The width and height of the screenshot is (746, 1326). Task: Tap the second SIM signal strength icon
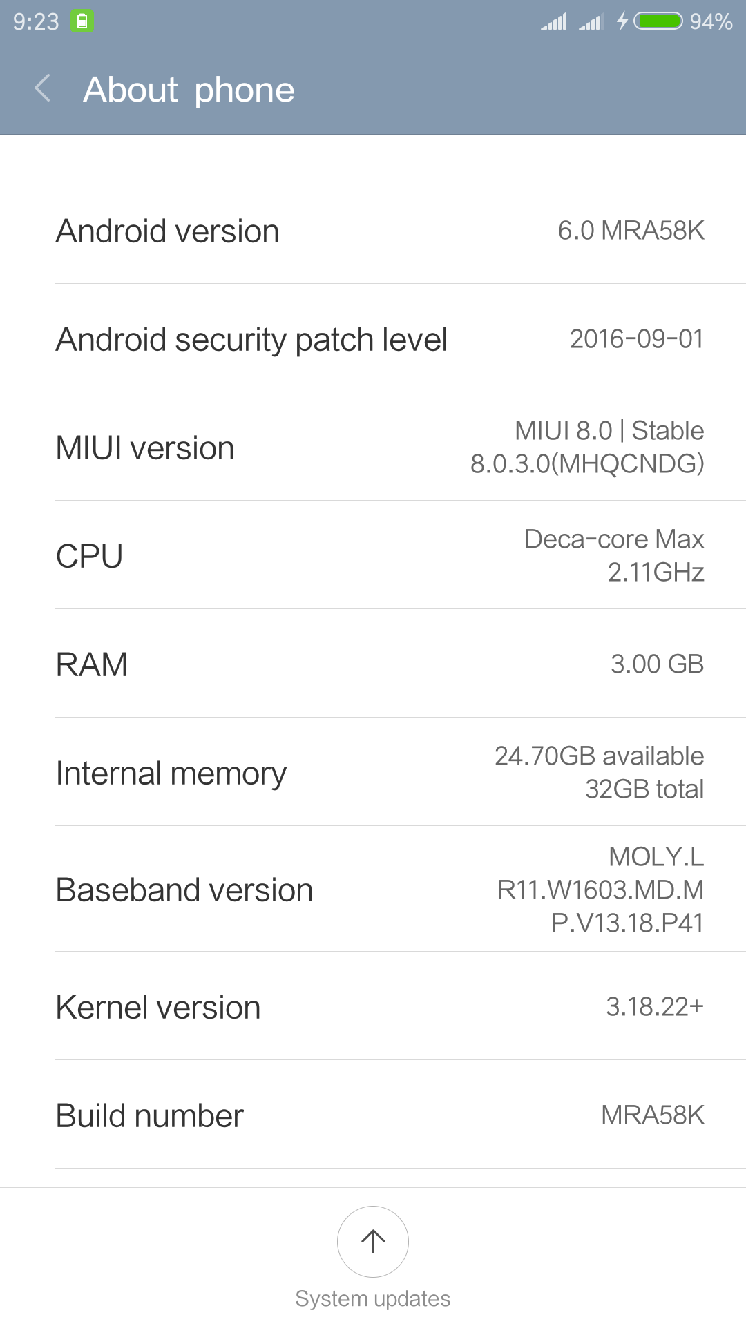point(591,21)
